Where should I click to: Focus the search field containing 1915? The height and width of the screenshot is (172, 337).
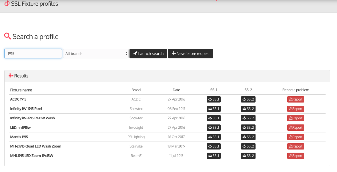[33, 54]
